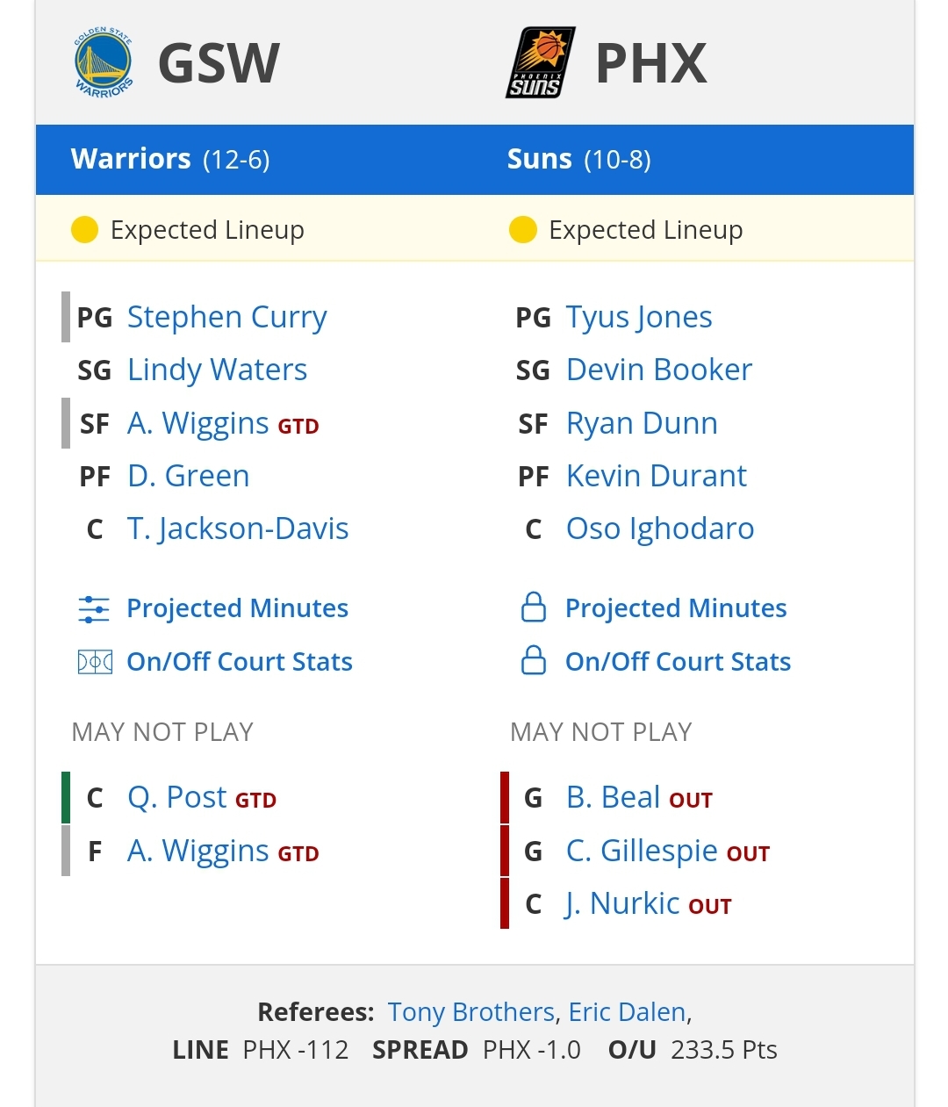
Task: Open T. Jackson-Davis player link
Action: [237, 528]
